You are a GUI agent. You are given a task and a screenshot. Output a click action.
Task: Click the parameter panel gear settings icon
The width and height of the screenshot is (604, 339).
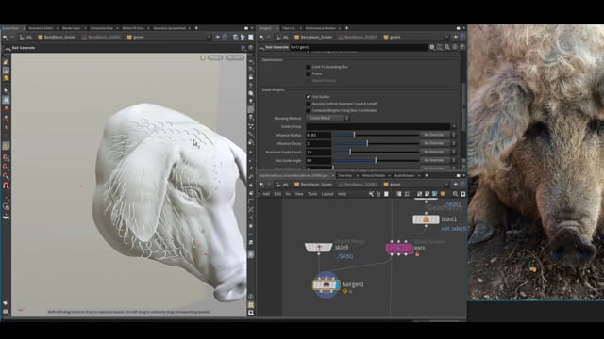tap(432, 47)
